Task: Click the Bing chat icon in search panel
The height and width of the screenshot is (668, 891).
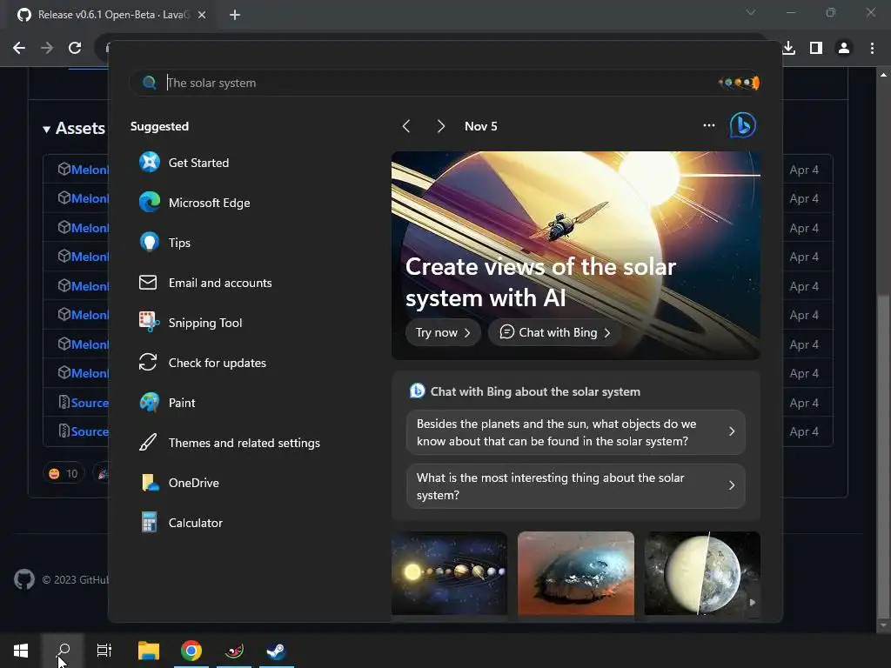Action: (743, 125)
